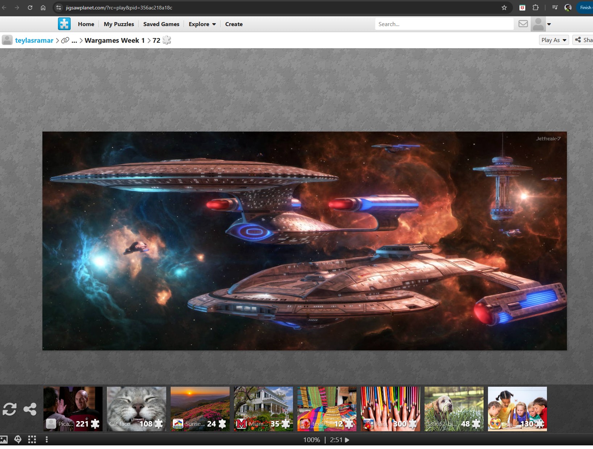593x449 pixels.
Task: Click the share icon beside thumbnails
Action: 30,409
